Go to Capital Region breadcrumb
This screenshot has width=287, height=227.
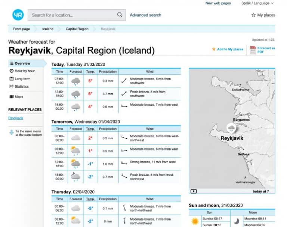(77, 29)
